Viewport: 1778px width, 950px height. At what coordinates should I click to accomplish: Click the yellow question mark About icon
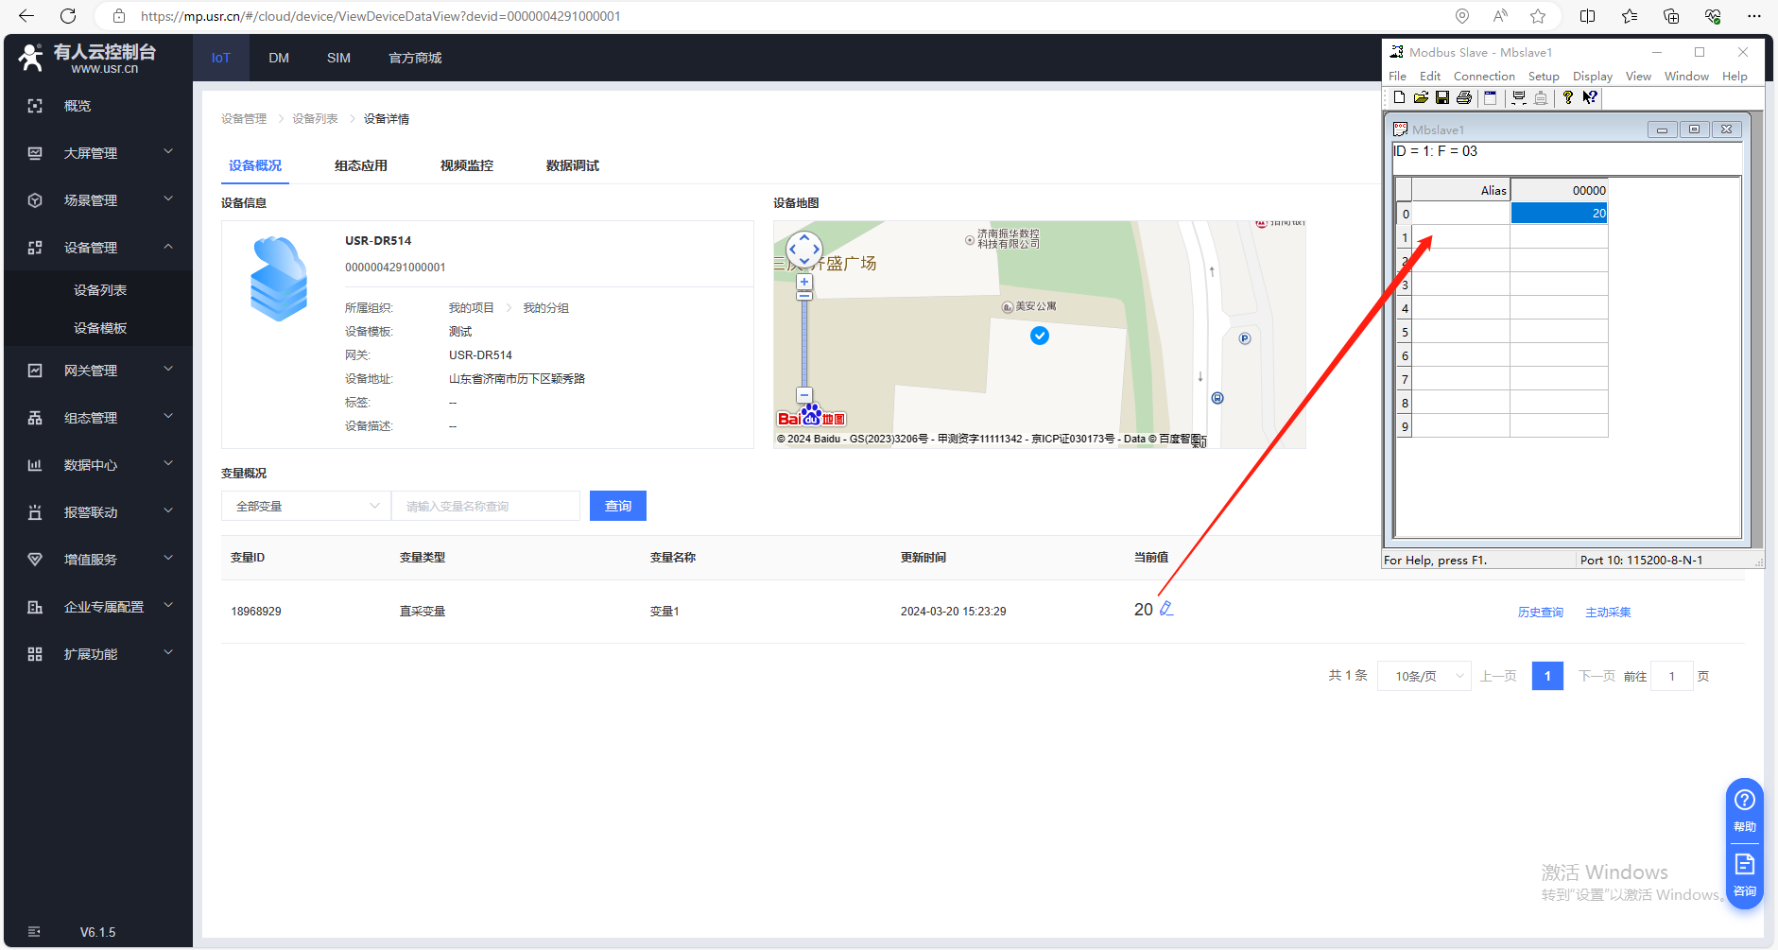coord(1568,97)
